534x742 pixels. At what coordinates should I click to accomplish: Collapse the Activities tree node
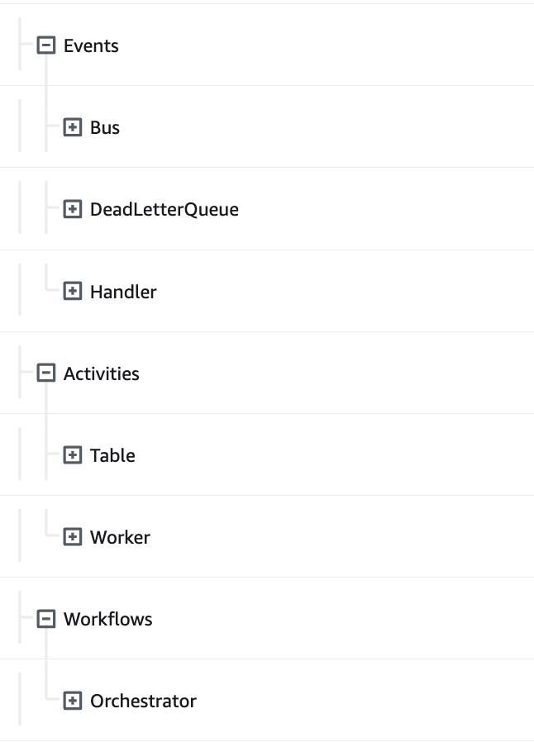(46, 373)
